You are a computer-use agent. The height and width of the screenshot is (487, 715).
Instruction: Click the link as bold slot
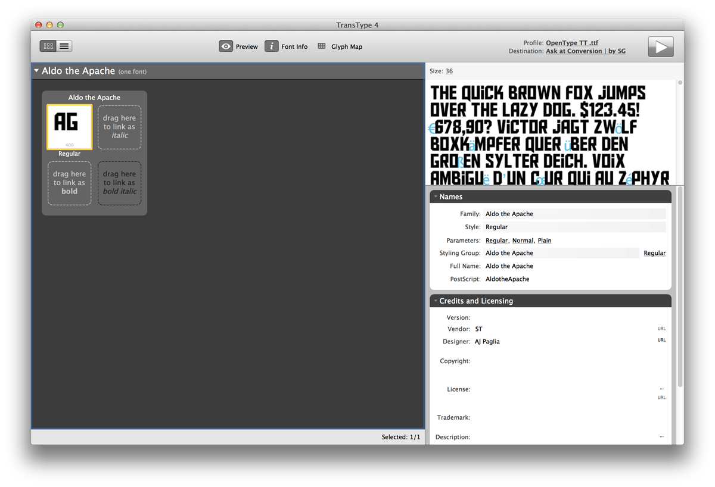[x=70, y=183]
